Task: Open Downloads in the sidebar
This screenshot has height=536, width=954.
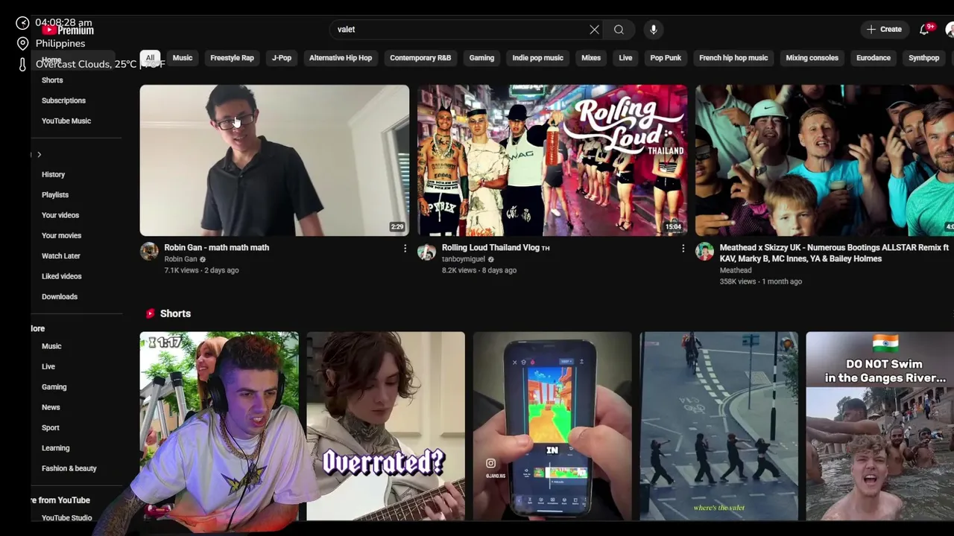Action: point(60,297)
